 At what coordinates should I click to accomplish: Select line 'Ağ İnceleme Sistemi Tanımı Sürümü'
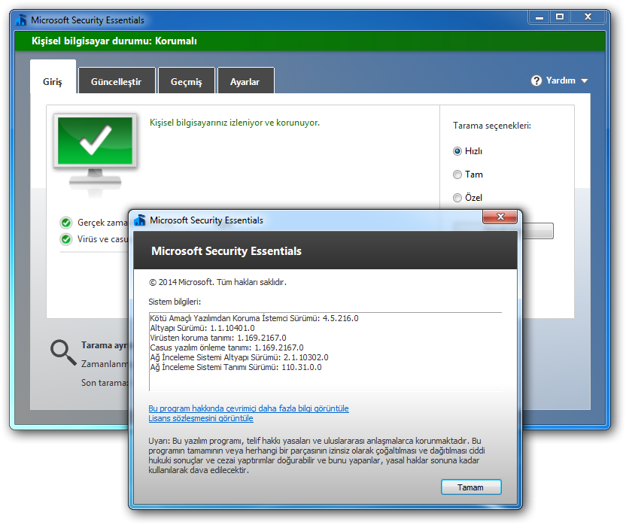click(x=236, y=367)
